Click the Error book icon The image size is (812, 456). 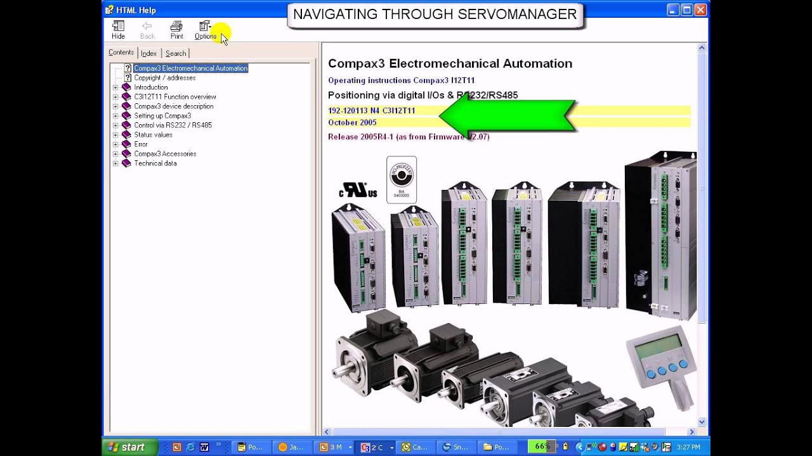coord(126,144)
